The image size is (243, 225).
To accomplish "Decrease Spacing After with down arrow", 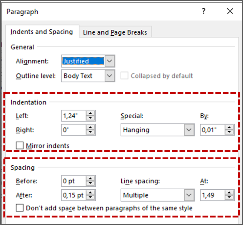I will click(90, 198).
